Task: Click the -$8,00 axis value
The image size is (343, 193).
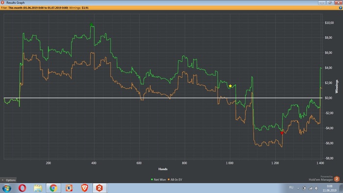Action: (329, 158)
